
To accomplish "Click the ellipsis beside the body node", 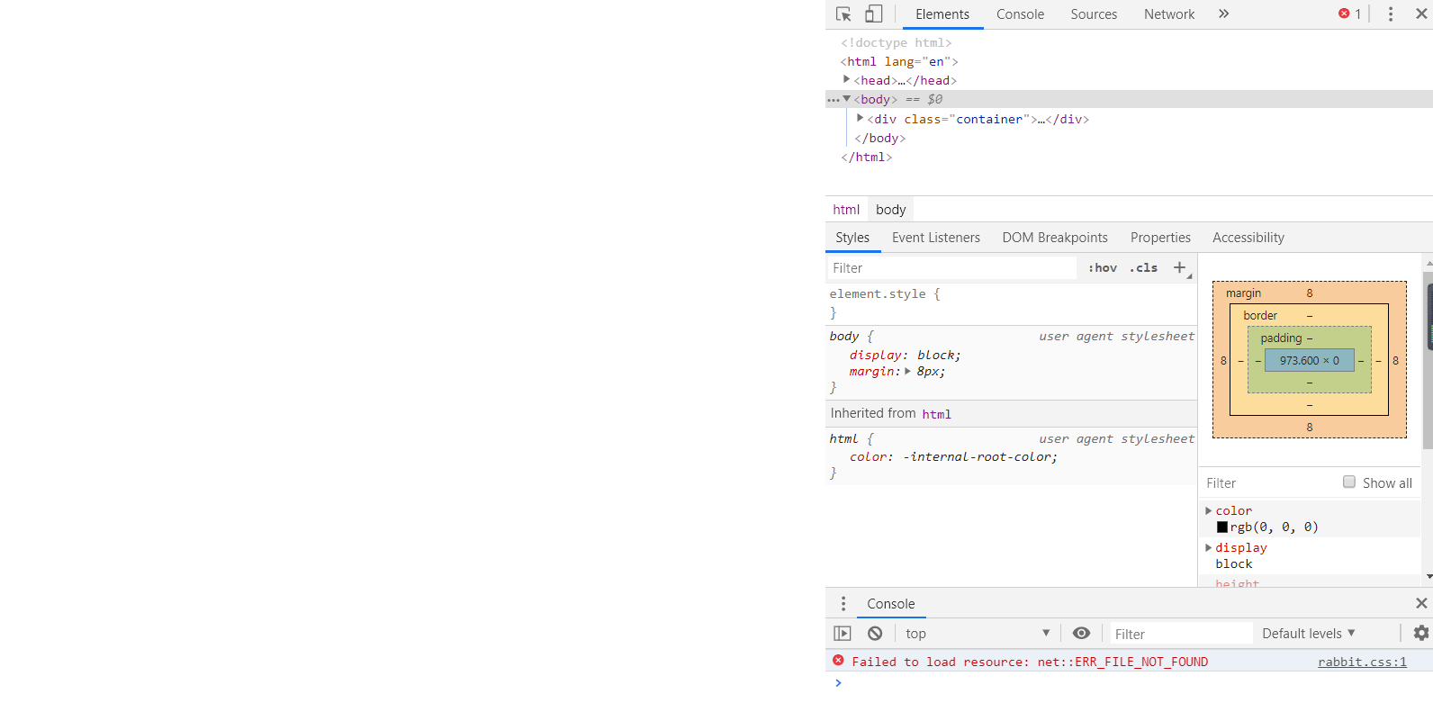I will pos(833,100).
